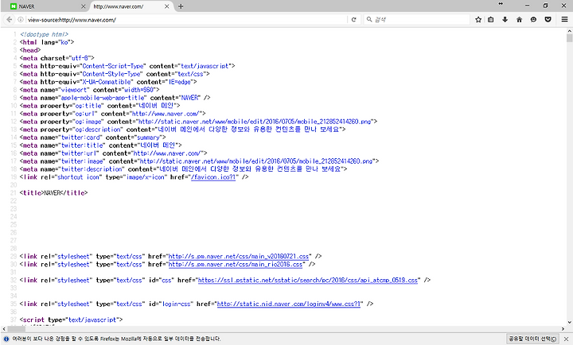Open main_v20160721.css stylesheet link

(239, 256)
